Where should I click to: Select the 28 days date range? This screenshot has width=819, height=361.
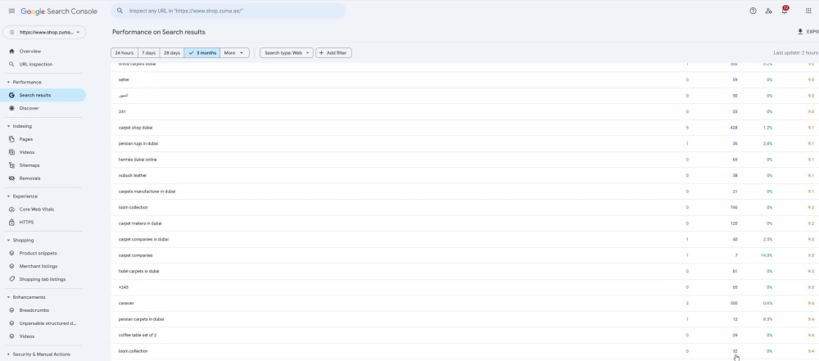coord(172,52)
